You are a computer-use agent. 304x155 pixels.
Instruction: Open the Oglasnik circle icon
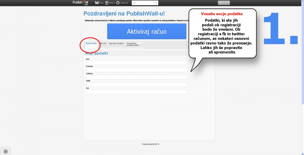point(118,3)
